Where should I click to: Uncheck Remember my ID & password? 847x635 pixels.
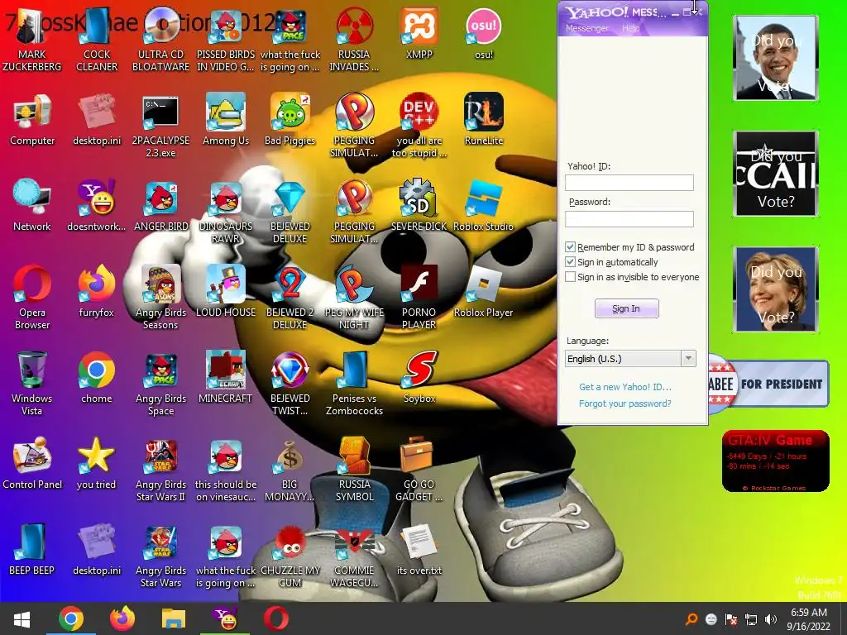[x=570, y=246]
